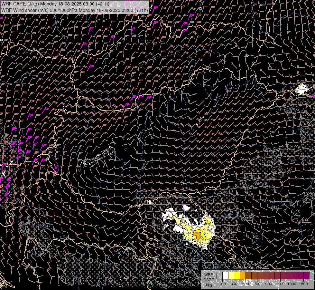This screenshot has width=315, height=290.
Task: Click the WRF Wind shear title line
Action: tap(75, 10)
